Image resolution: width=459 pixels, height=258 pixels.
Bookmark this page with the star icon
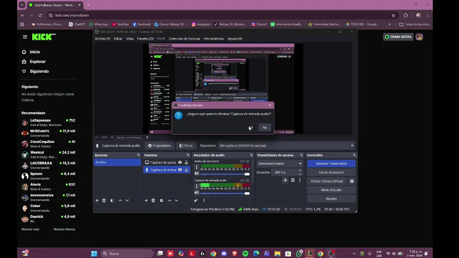[393, 15]
